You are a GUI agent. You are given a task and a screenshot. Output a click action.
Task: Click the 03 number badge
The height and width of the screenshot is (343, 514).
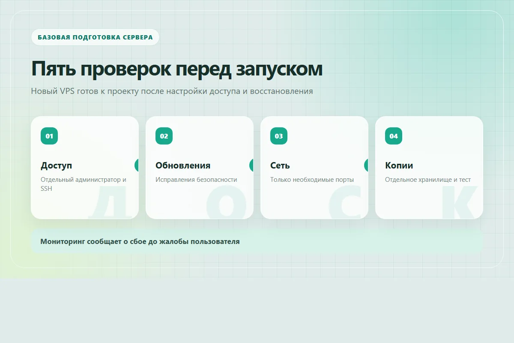pyautogui.click(x=279, y=136)
